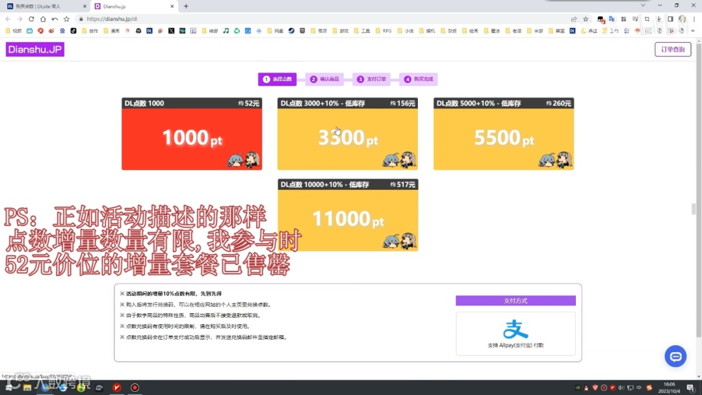Select step 4 购买完成 in progress bar
This screenshot has height=395, width=702.
[419, 79]
